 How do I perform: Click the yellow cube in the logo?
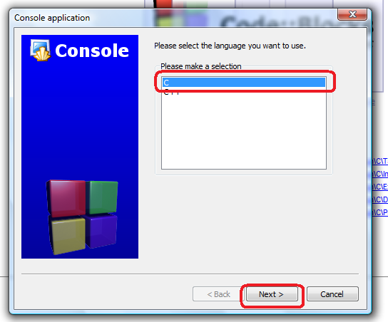click(67, 235)
